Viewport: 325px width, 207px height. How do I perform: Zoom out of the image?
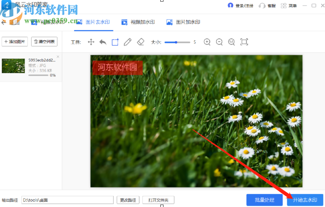point(219,42)
